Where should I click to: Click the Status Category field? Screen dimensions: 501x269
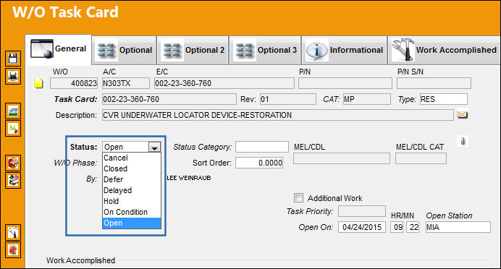[x=262, y=147]
